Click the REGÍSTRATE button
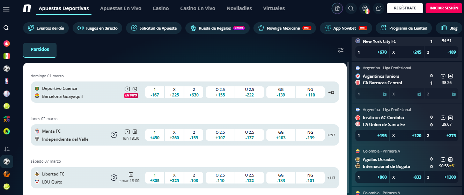This screenshot has width=464, height=195. click(x=405, y=8)
